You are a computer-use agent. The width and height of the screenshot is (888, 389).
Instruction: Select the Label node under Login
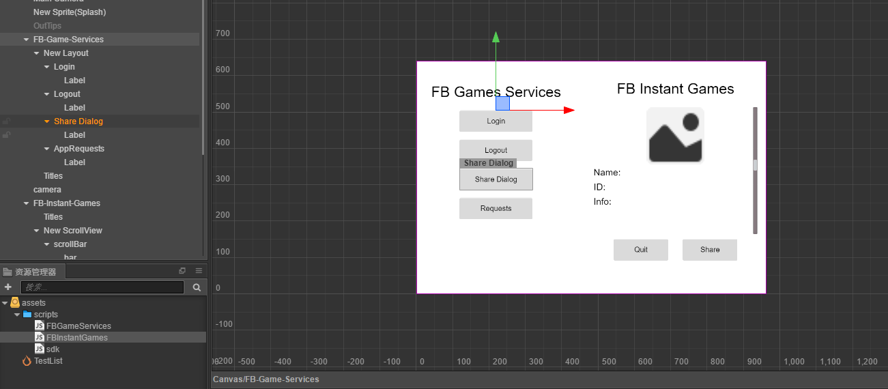pyautogui.click(x=74, y=81)
